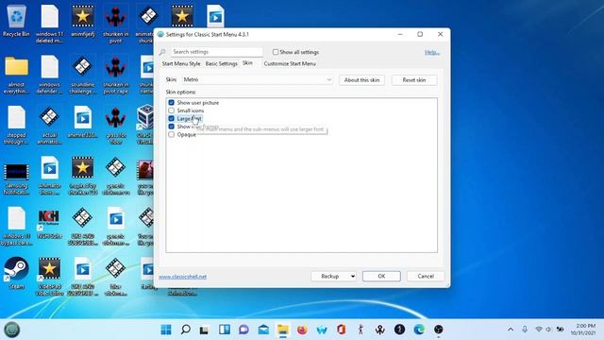Open Recycle Bin on the desktop

point(16,21)
